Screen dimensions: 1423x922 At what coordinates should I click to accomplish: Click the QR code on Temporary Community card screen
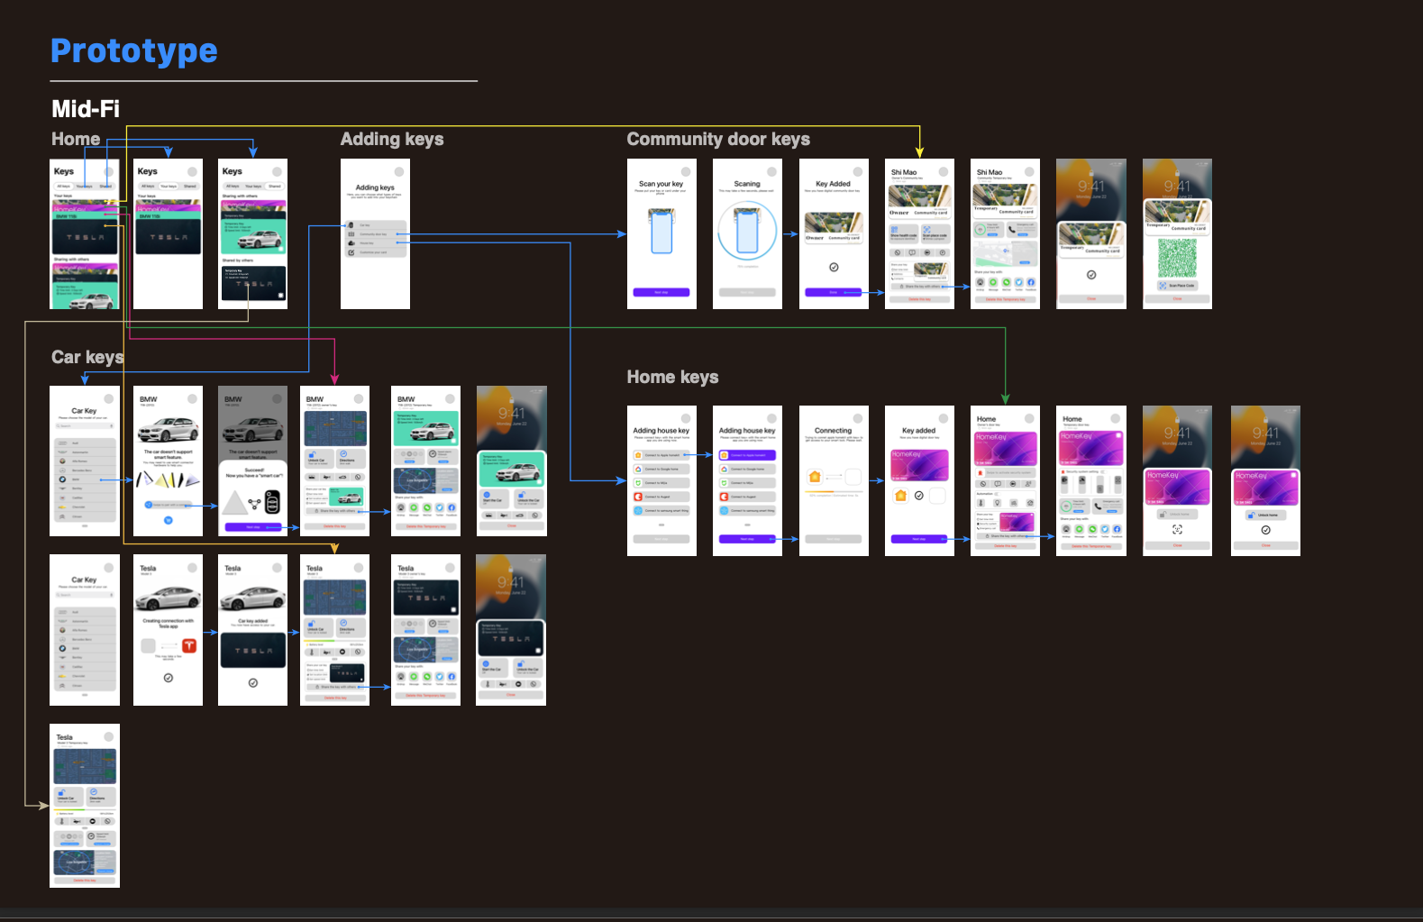pyautogui.click(x=1177, y=258)
